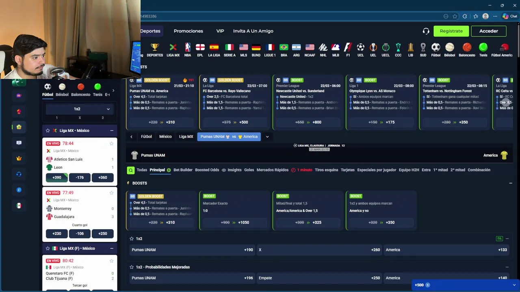Click the green search icon in market tabs
The width and height of the screenshot is (520, 292).
point(130,170)
